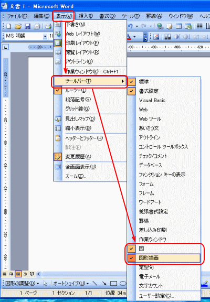The image size is (210, 302).
Task: Select the rectangle shape tool
Action: 113,283
